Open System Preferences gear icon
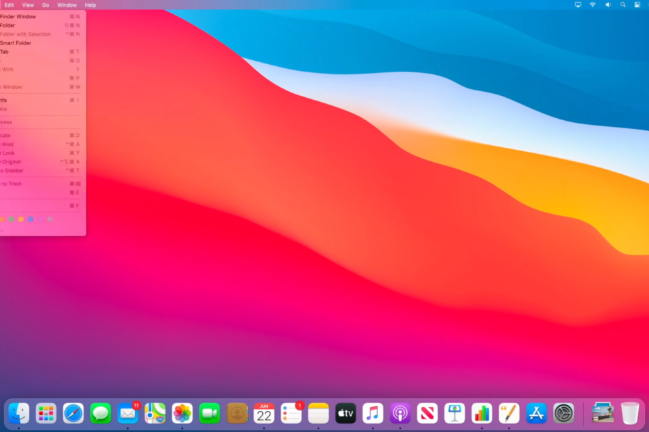The image size is (649, 432). pos(563,412)
